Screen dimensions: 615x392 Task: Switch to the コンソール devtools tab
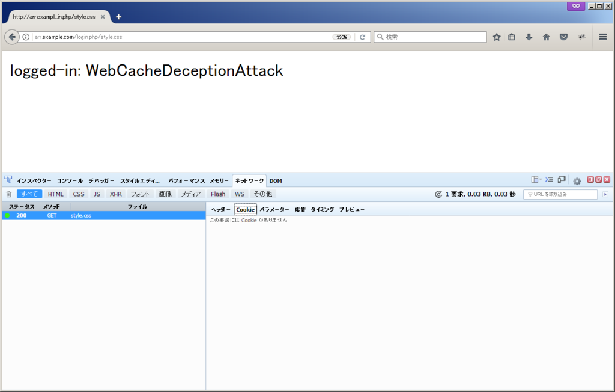pos(70,180)
